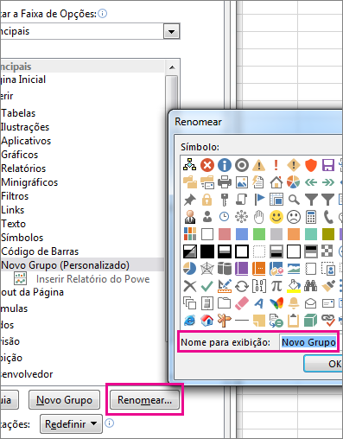Image resolution: width=343 pixels, height=439 pixels.
Task: Select the blue clock symbol
Action: [225, 217]
